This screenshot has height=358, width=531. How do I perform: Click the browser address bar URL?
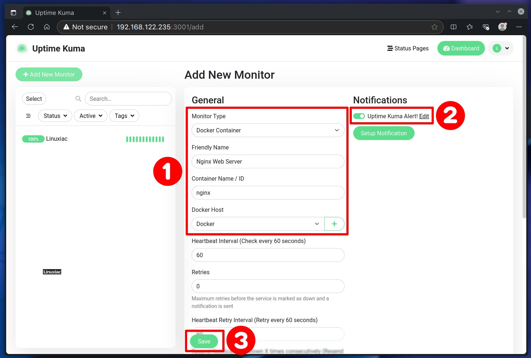tap(160, 27)
